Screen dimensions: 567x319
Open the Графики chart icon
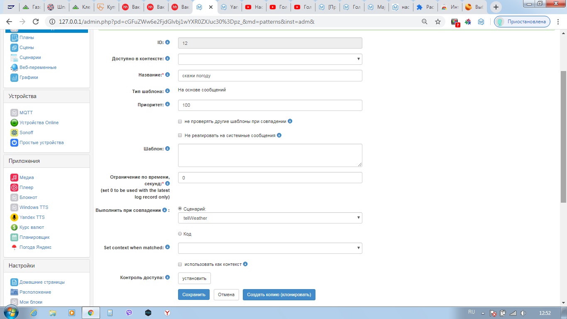pyautogui.click(x=14, y=77)
